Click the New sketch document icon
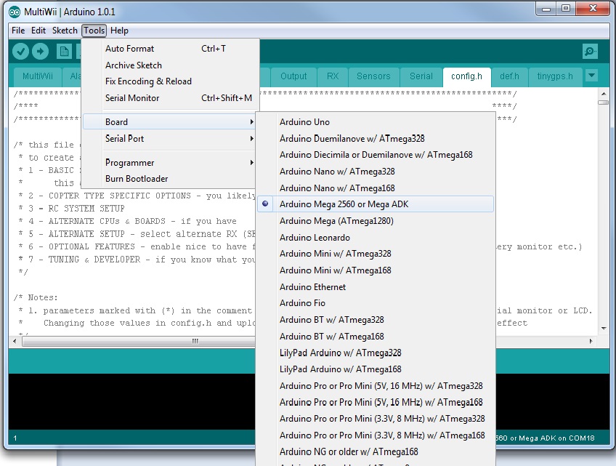Viewport: 616px width, 466px height. tap(64, 51)
